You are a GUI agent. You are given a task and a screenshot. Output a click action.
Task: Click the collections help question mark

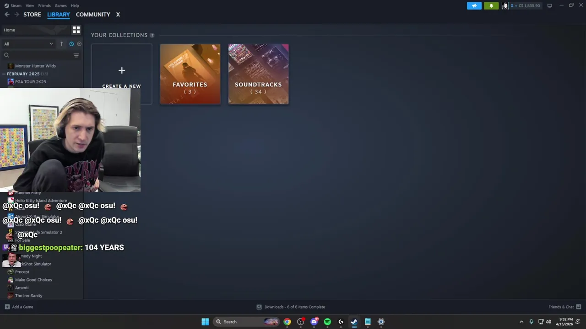[152, 35]
